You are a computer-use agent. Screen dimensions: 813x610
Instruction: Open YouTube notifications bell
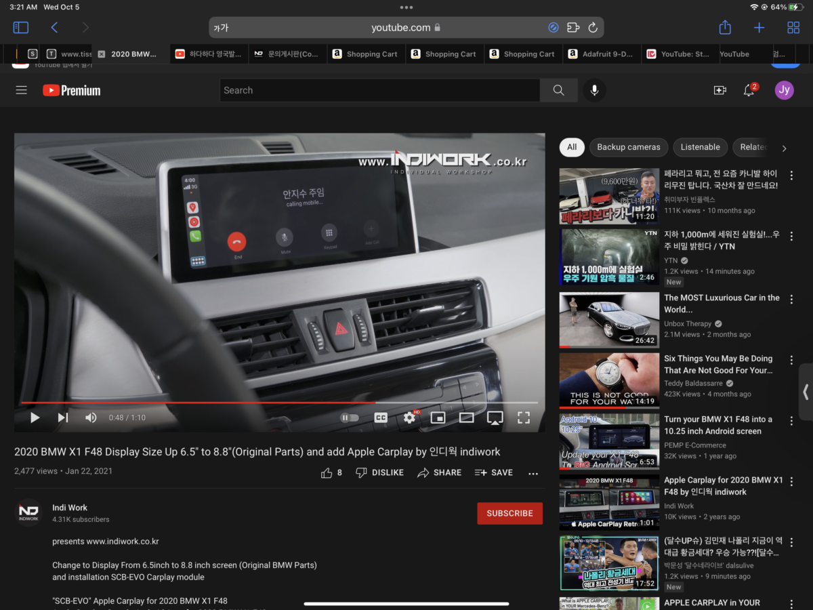click(x=749, y=90)
